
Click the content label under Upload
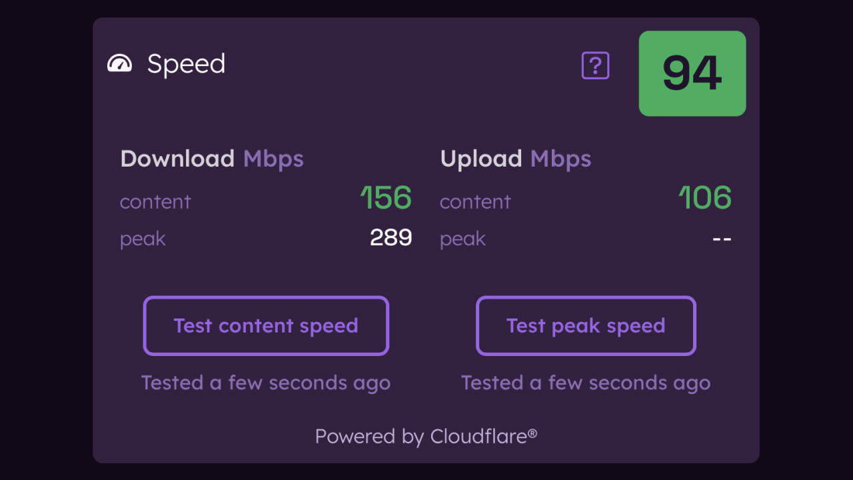click(x=475, y=201)
